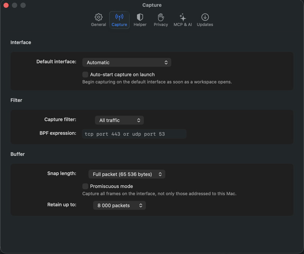This screenshot has width=304, height=254.
Task: Open the Capture filter All traffic dropdown
Action: pyautogui.click(x=119, y=120)
